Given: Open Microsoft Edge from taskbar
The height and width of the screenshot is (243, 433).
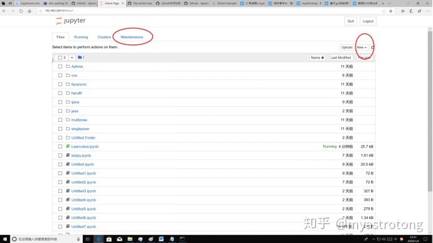Looking at the screenshot, I should point(99,239).
